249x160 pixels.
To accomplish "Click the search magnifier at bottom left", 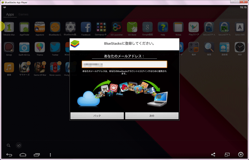I will coord(9,145).
